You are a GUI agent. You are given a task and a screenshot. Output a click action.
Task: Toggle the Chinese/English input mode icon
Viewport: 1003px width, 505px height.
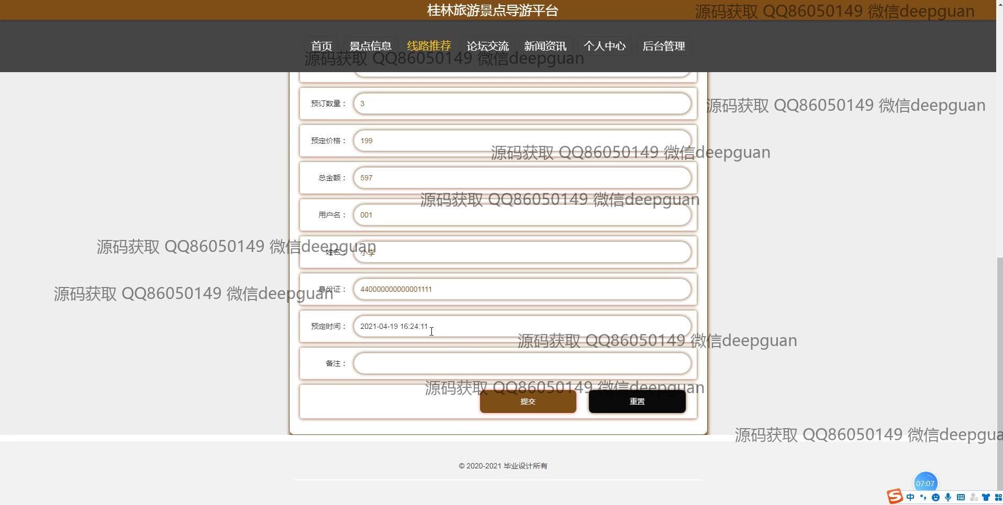click(910, 497)
